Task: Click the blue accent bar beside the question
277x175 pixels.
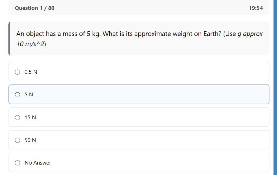Action: (9, 38)
